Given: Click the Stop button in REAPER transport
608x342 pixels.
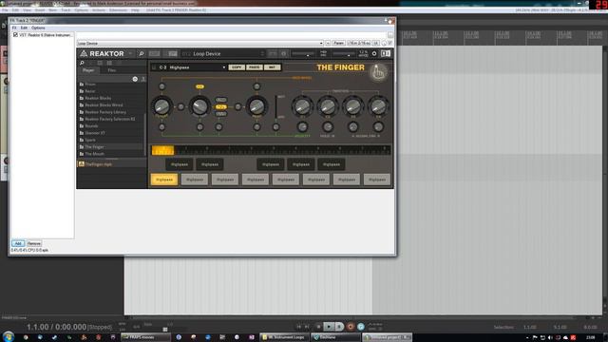Looking at the screenshot, I should [x=318, y=327].
